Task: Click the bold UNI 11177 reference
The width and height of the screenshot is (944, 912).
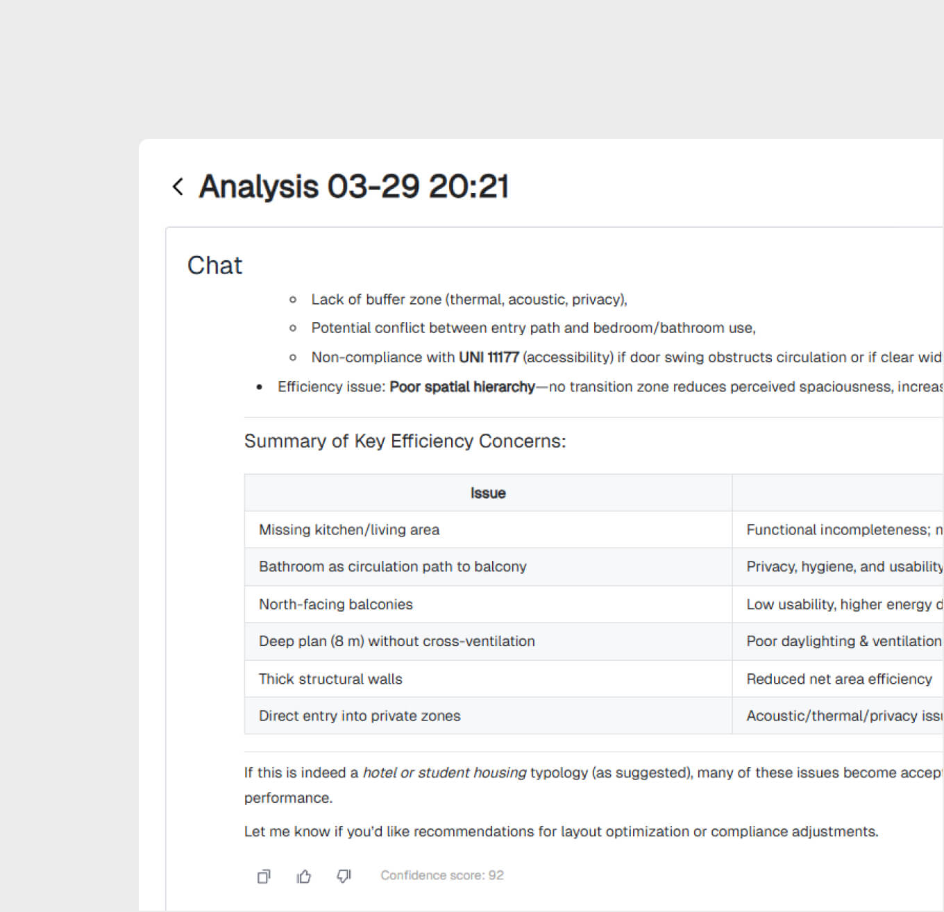Action: click(x=489, y=357)
